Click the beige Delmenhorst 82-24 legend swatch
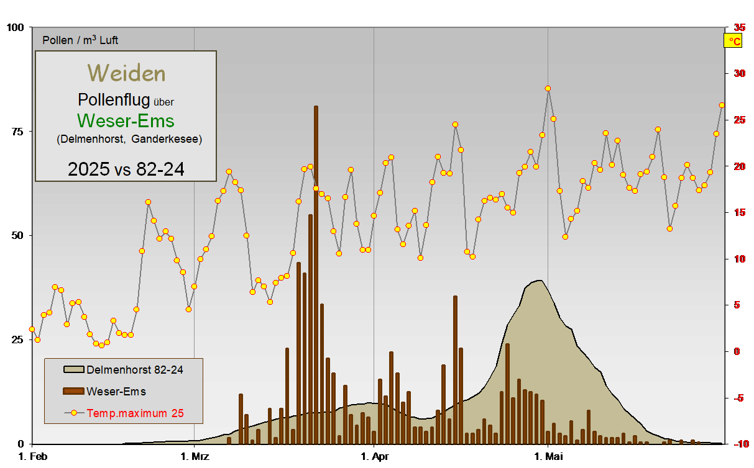The width and height of the screenshot is (754, 468). coord(74,370)
